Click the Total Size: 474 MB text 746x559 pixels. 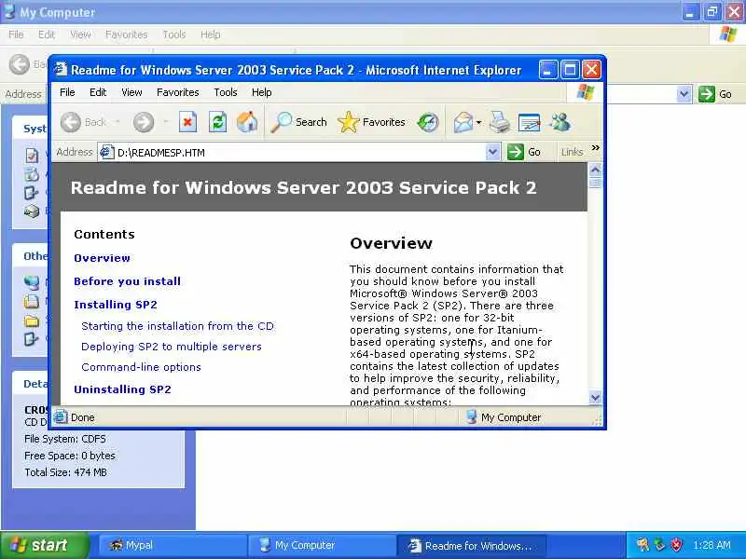(65, 472)
